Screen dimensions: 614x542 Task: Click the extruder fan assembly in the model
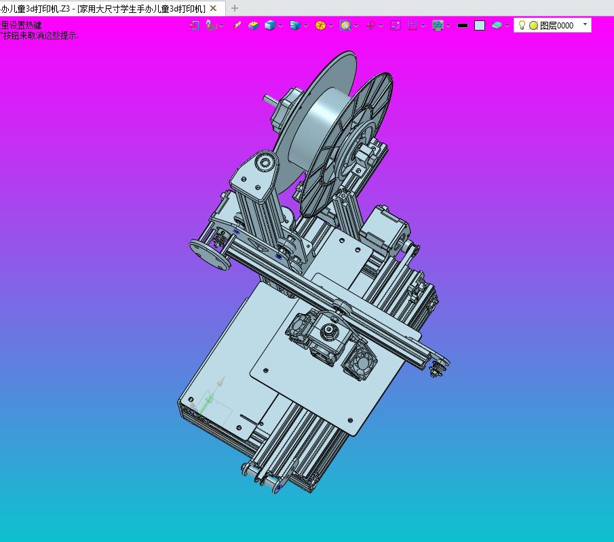coord(331,341)
